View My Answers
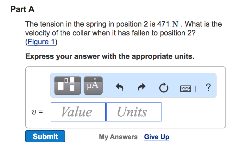This screenshot has width=240, height=148. (118, 137)
